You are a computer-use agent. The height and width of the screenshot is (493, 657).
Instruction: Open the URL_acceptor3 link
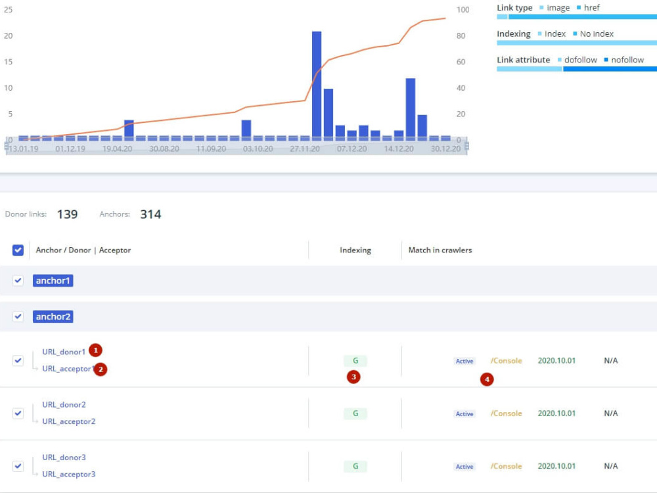(x=69, y=474)
